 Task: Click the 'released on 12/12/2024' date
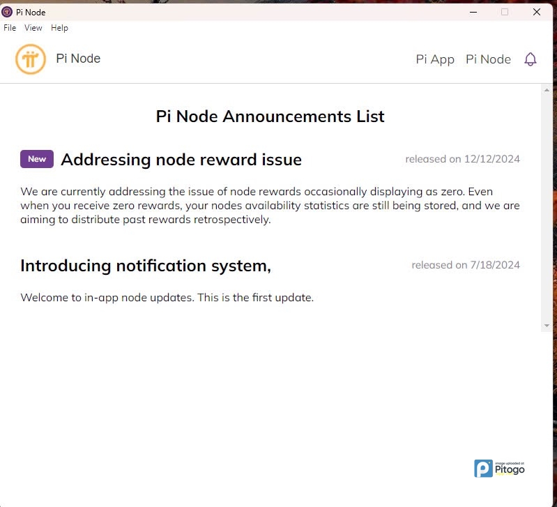tap(462, 159)
